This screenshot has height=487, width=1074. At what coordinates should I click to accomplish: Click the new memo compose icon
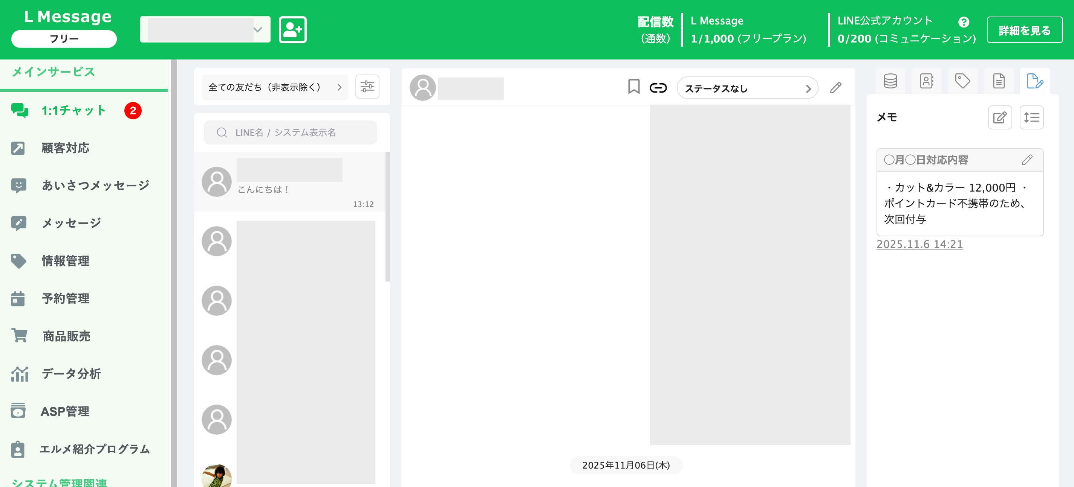tap(1000, 117)
